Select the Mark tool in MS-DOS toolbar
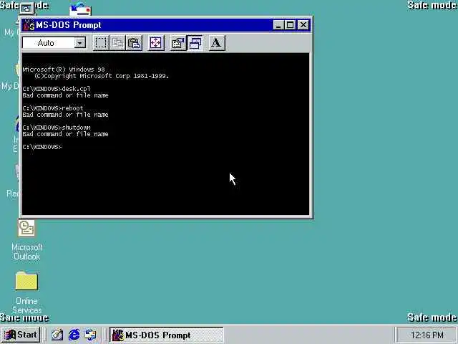The image size is (458, 344). click(x=101, y=43)
